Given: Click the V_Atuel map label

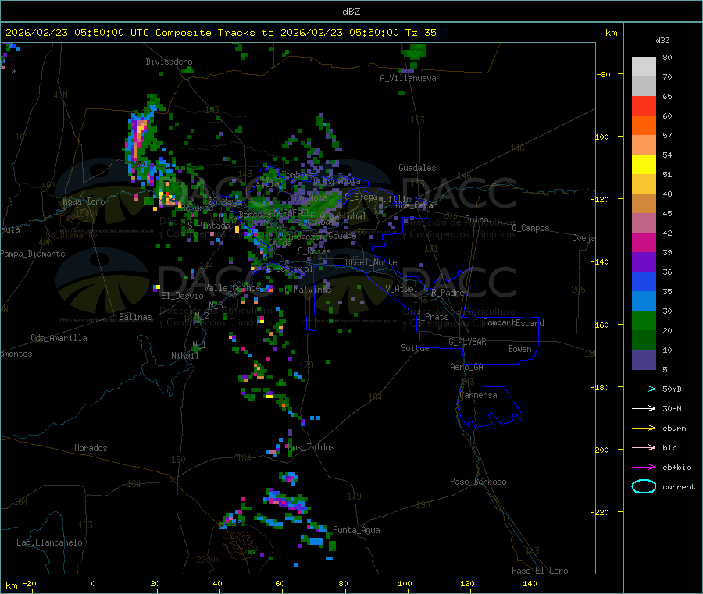Looking at the screenshot, I should 401,289.
